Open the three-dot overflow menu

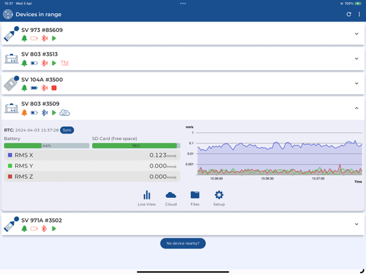click(x=359, y=14)
